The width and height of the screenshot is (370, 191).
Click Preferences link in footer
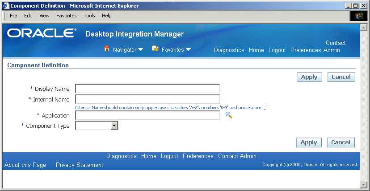click(x=198, y=156)
